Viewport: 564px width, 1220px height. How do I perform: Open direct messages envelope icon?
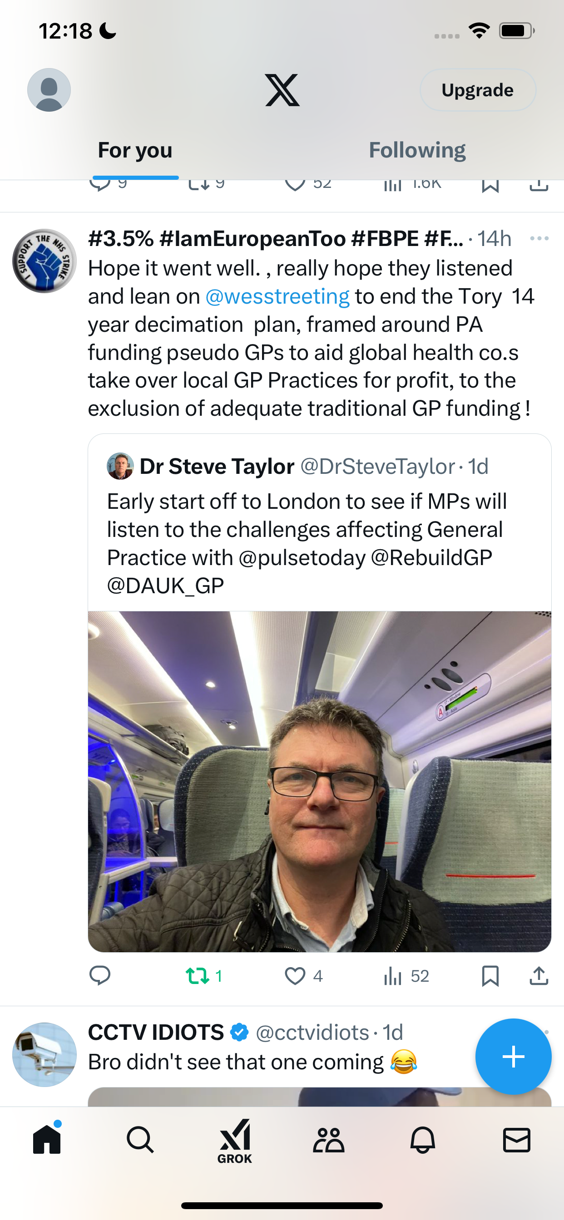pos(516,1140)
